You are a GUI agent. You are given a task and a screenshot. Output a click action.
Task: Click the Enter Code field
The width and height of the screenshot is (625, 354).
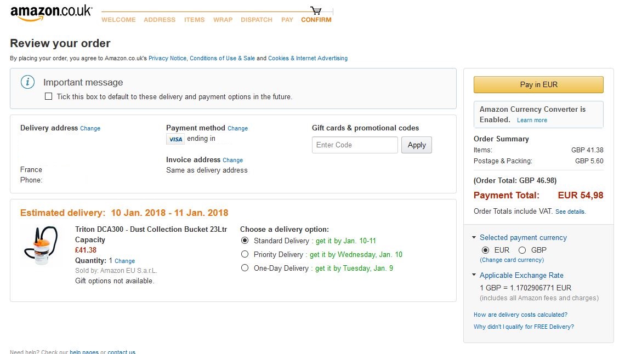pos(355,145)
